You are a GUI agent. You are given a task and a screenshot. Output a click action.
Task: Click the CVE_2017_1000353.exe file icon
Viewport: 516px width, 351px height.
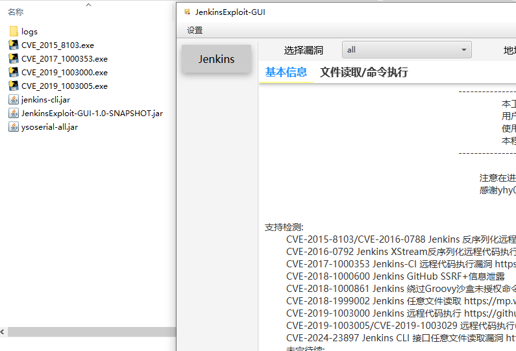(14, 58)
